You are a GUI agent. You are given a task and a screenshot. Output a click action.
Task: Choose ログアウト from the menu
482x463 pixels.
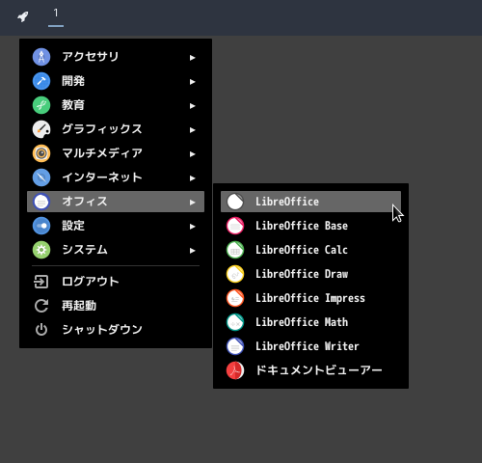pyautogui.click(x=116, y=282)
